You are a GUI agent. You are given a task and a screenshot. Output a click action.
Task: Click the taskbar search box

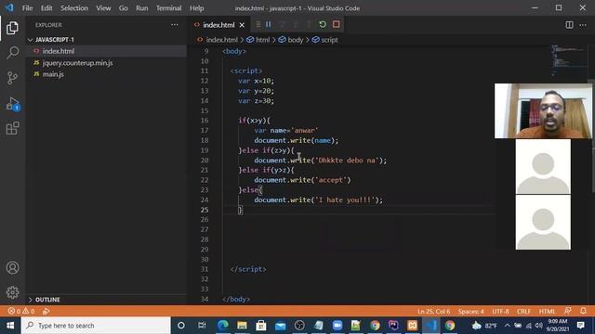coord(96,326)
